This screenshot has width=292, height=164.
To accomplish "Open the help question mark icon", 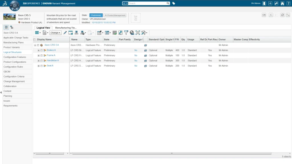I will pyautogui.click(x=288, y=3).
